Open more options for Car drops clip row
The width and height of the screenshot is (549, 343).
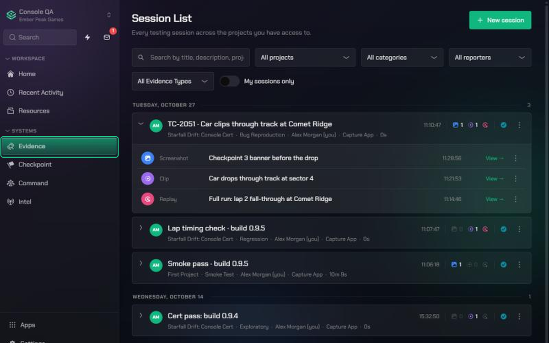(516, 179)
